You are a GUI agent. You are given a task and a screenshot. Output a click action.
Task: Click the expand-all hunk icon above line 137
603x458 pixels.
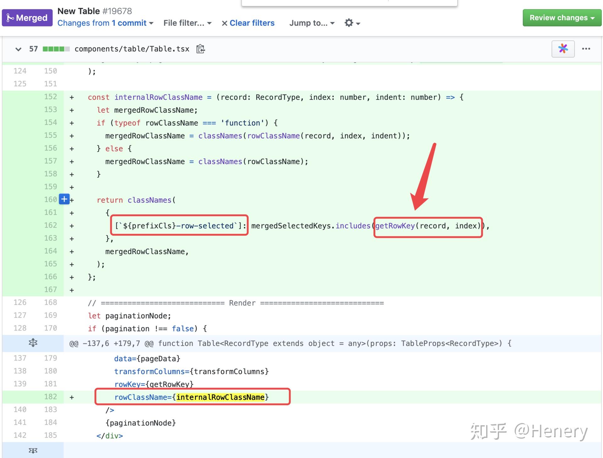click(x=33, y=343)
